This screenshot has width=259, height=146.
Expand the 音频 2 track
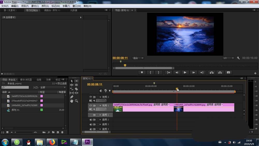point(100,120)
